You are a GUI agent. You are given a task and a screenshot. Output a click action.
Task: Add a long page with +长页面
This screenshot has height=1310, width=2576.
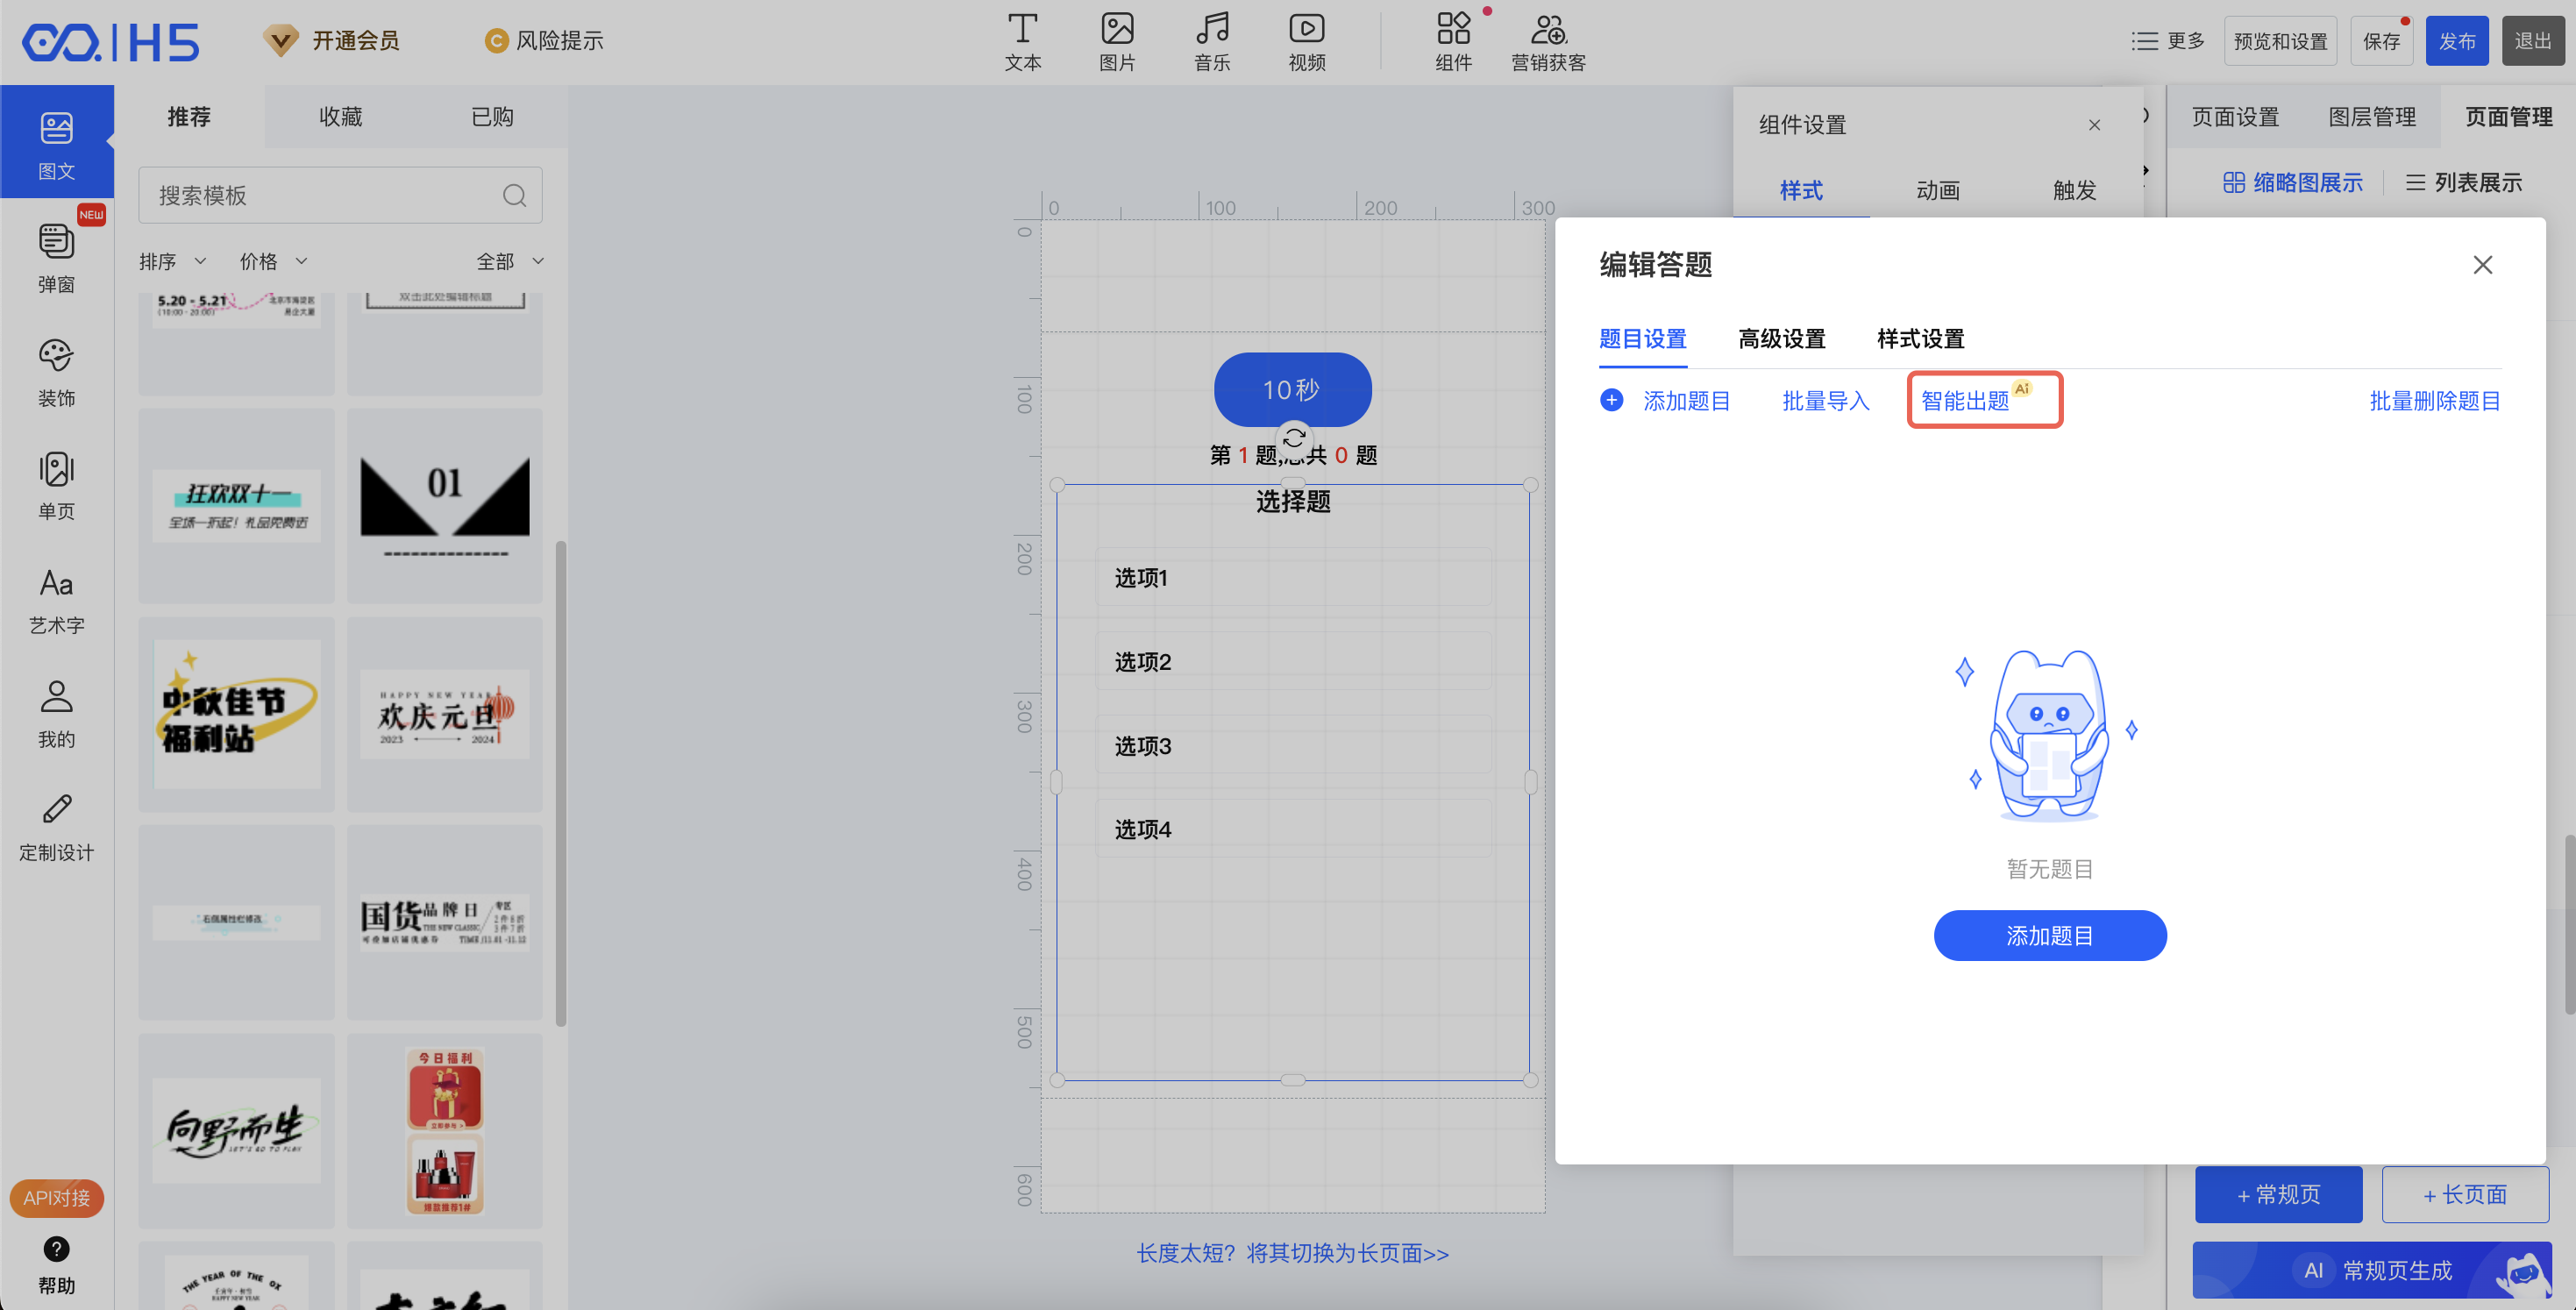click(2465, 1194)
